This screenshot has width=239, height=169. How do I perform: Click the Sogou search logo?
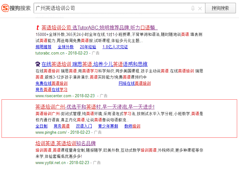(x=16, y=8)
